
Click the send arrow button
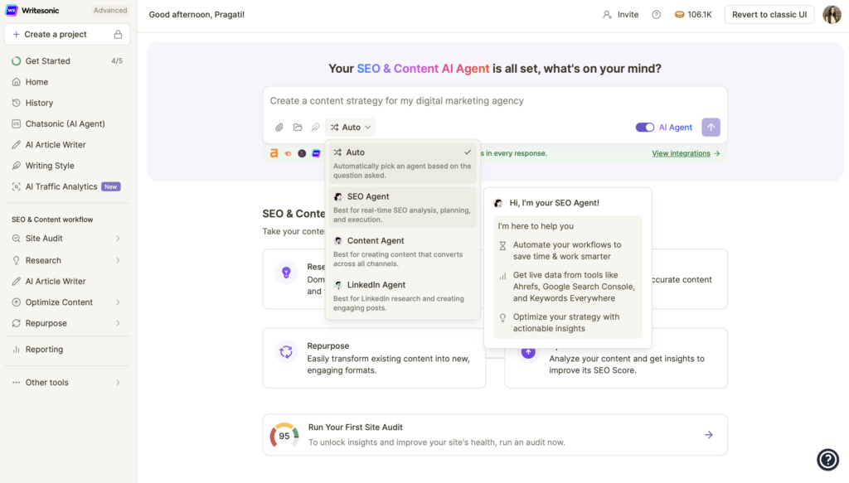click(x=711, y=128)
